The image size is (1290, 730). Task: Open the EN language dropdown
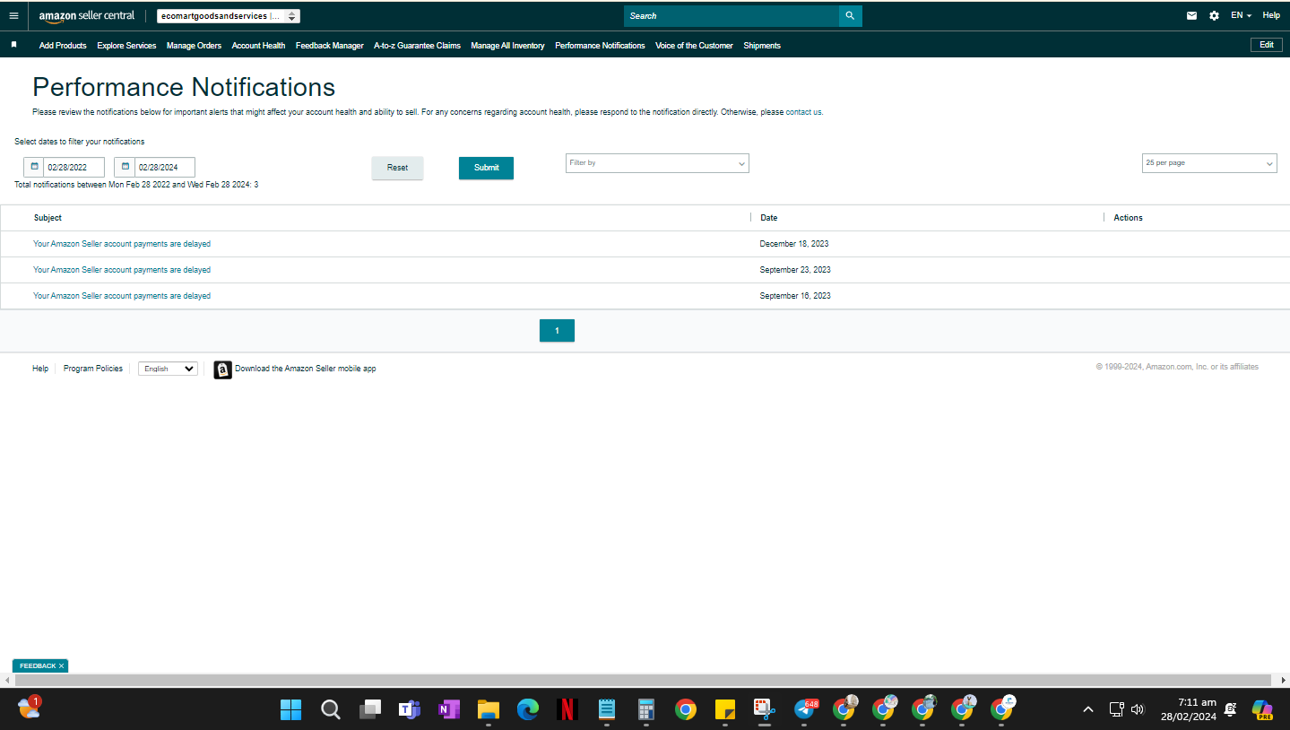click(1242, 15)
